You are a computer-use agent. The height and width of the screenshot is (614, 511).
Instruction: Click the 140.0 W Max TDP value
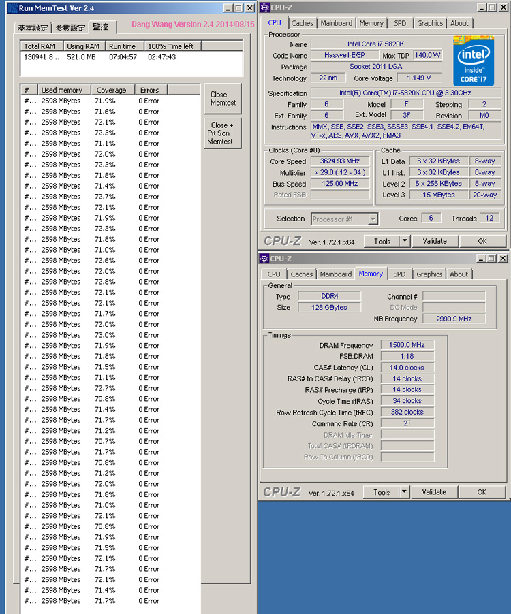[x=427, y=55]
